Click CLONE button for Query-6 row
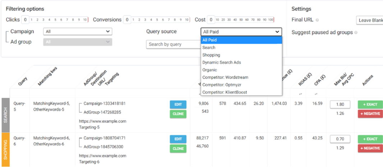The width and height of the screenshot is (383, 167). click(178, 148)
